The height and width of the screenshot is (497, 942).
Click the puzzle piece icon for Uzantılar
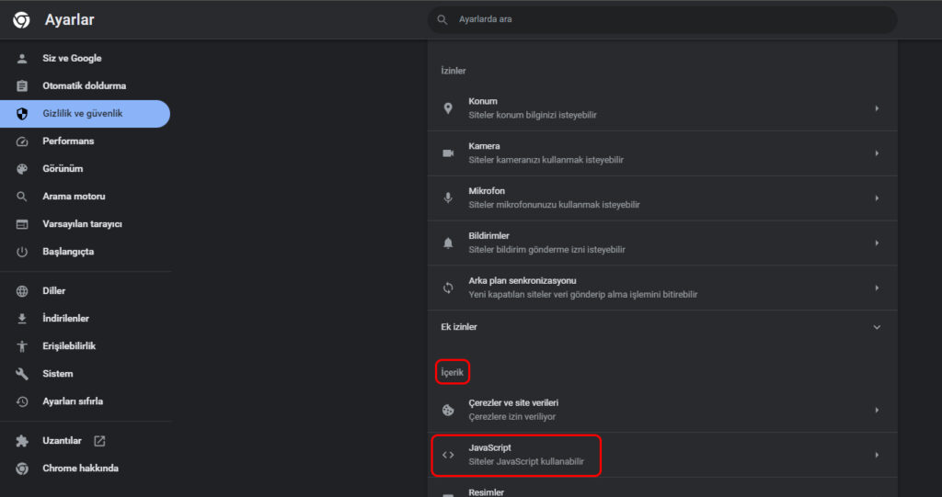[x=22, y=441]
